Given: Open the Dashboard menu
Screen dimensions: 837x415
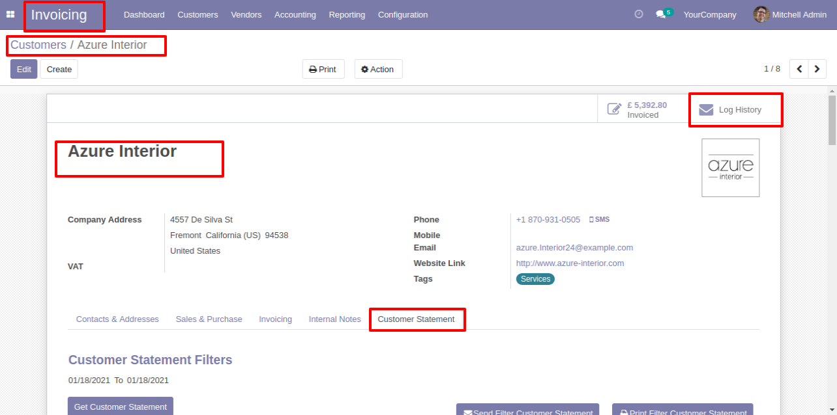Looking at the screenshot, I should [x=144, y=14].
